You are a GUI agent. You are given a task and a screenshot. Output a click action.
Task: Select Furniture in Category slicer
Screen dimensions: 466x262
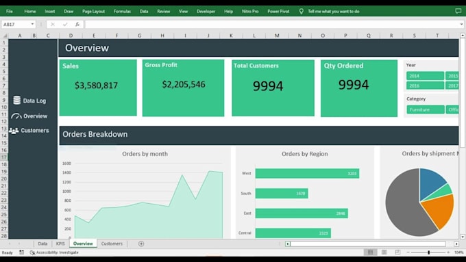tap(426, 109)
